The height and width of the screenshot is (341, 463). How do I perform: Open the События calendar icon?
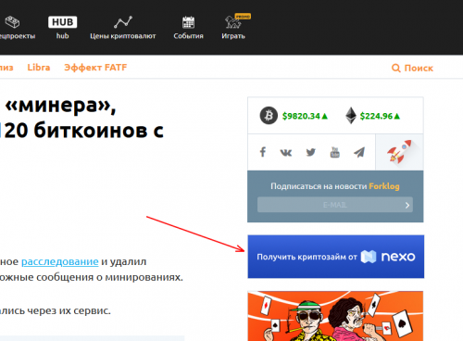pyautogui.click(x=188, y=22)
